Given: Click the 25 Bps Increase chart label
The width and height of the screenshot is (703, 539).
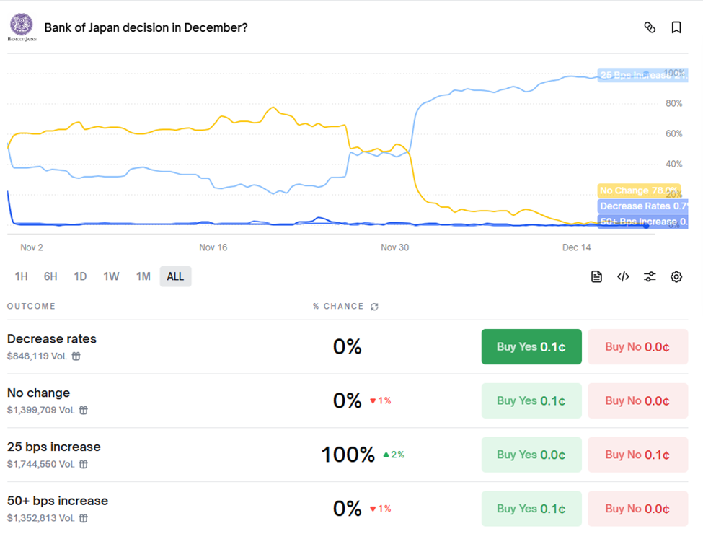Looking at the screenshot, I should [x=642, y=75].
